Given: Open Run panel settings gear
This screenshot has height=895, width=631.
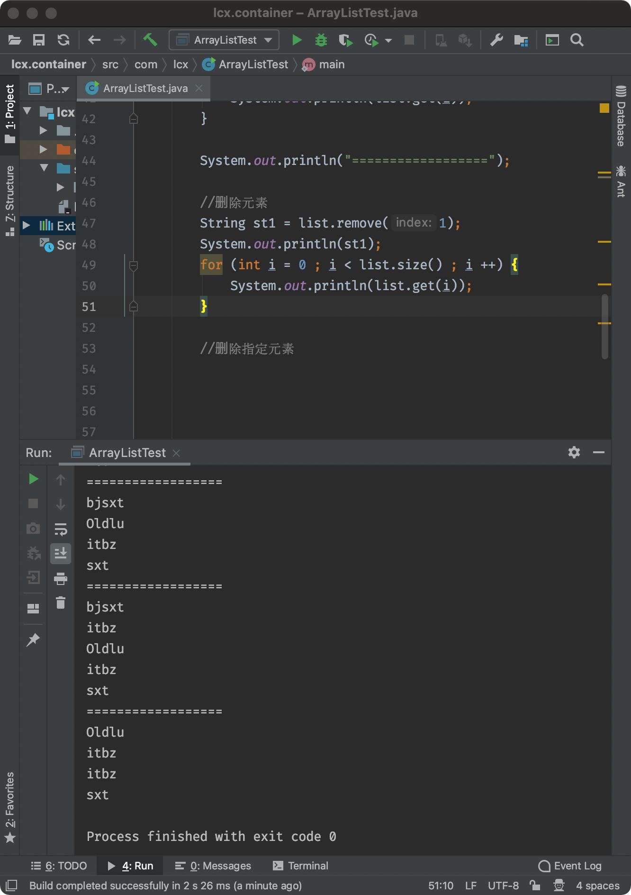Looking at the screenshot, I should (x=574, y=452).
